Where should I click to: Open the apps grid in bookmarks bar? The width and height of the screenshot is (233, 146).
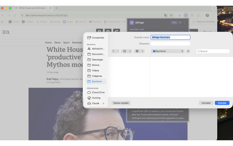[2, 22]
